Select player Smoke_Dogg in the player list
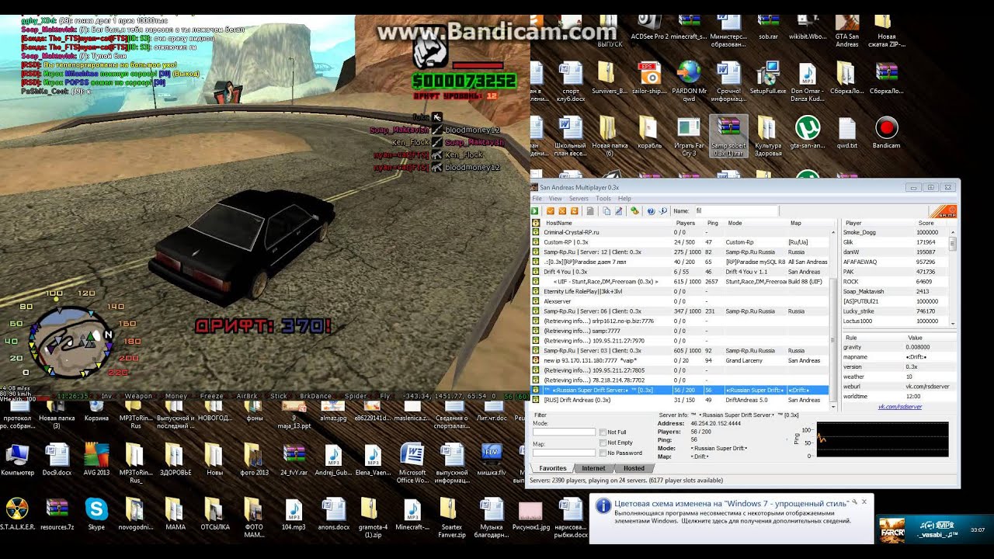The height and width of the screenshot is (559, 994). coord(895,232)
